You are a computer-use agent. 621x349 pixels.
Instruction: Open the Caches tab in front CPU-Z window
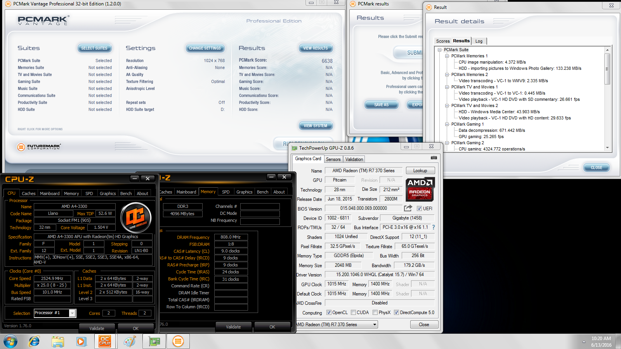(x=28, y=194)
